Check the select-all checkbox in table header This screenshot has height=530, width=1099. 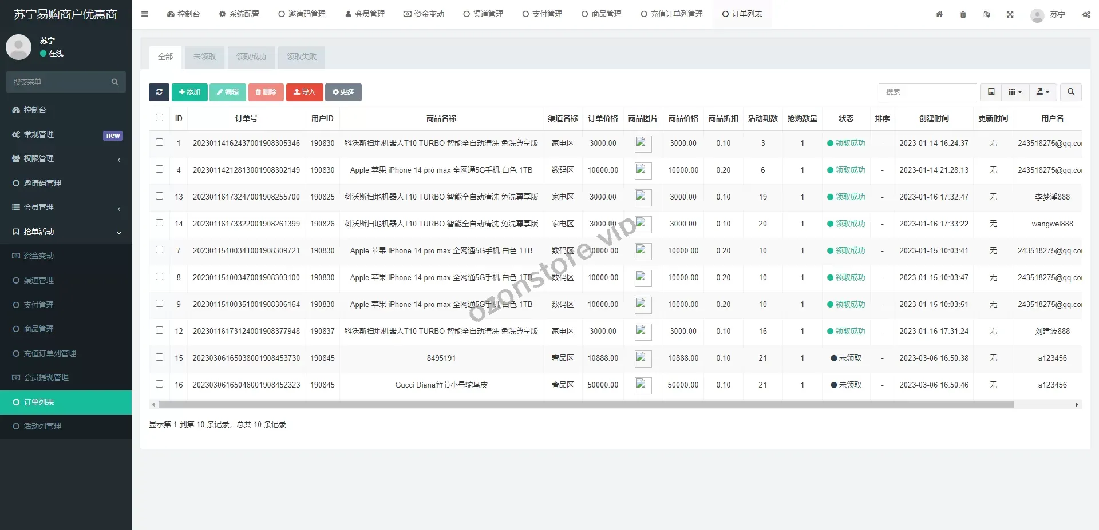pos(160,118)
